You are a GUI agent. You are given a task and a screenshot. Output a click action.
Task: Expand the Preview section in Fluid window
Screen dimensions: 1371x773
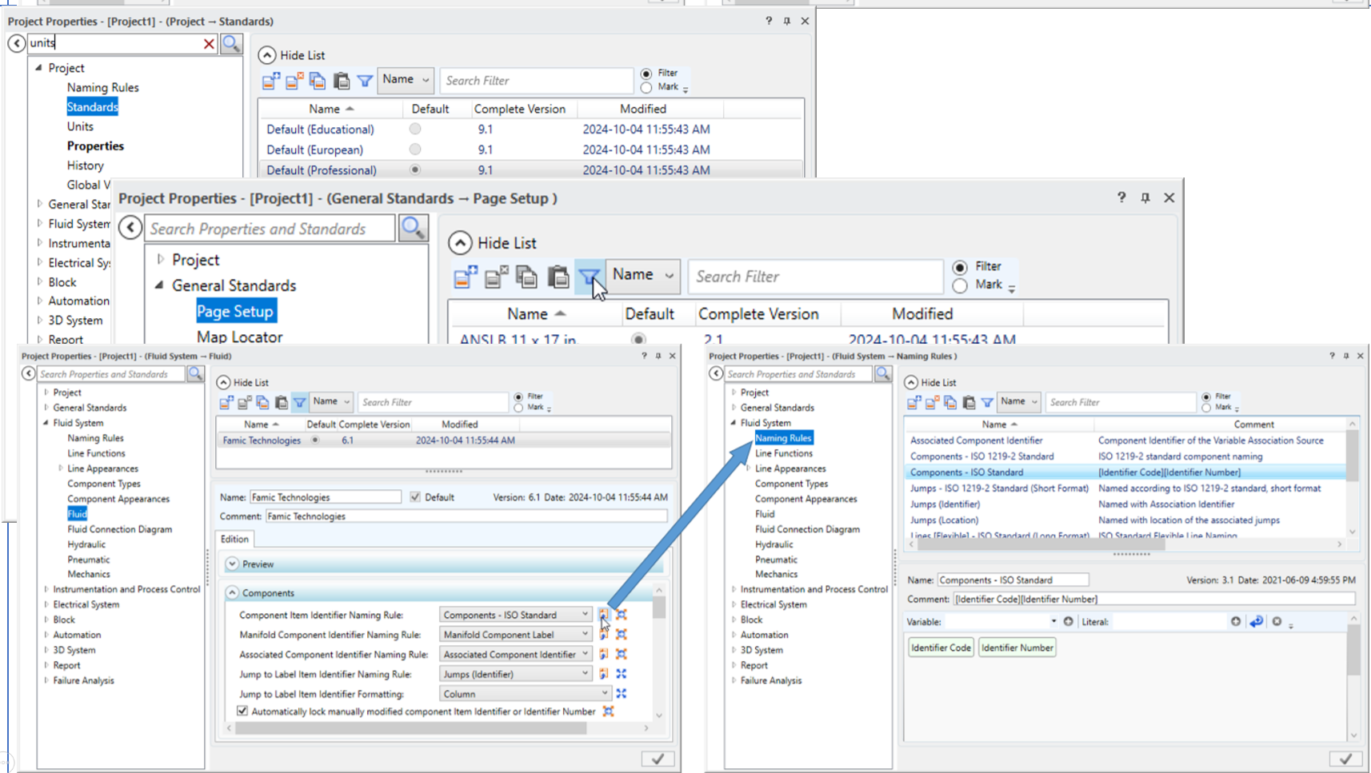[232, 564]
